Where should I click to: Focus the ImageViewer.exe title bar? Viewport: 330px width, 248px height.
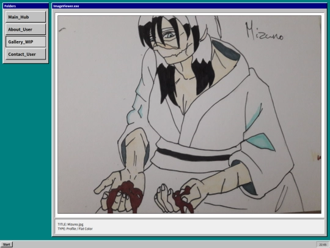(189, 6)
